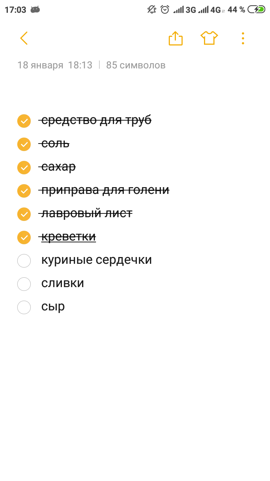
Task: Check the 'сыр' checkbox
Action: [24, 307]
